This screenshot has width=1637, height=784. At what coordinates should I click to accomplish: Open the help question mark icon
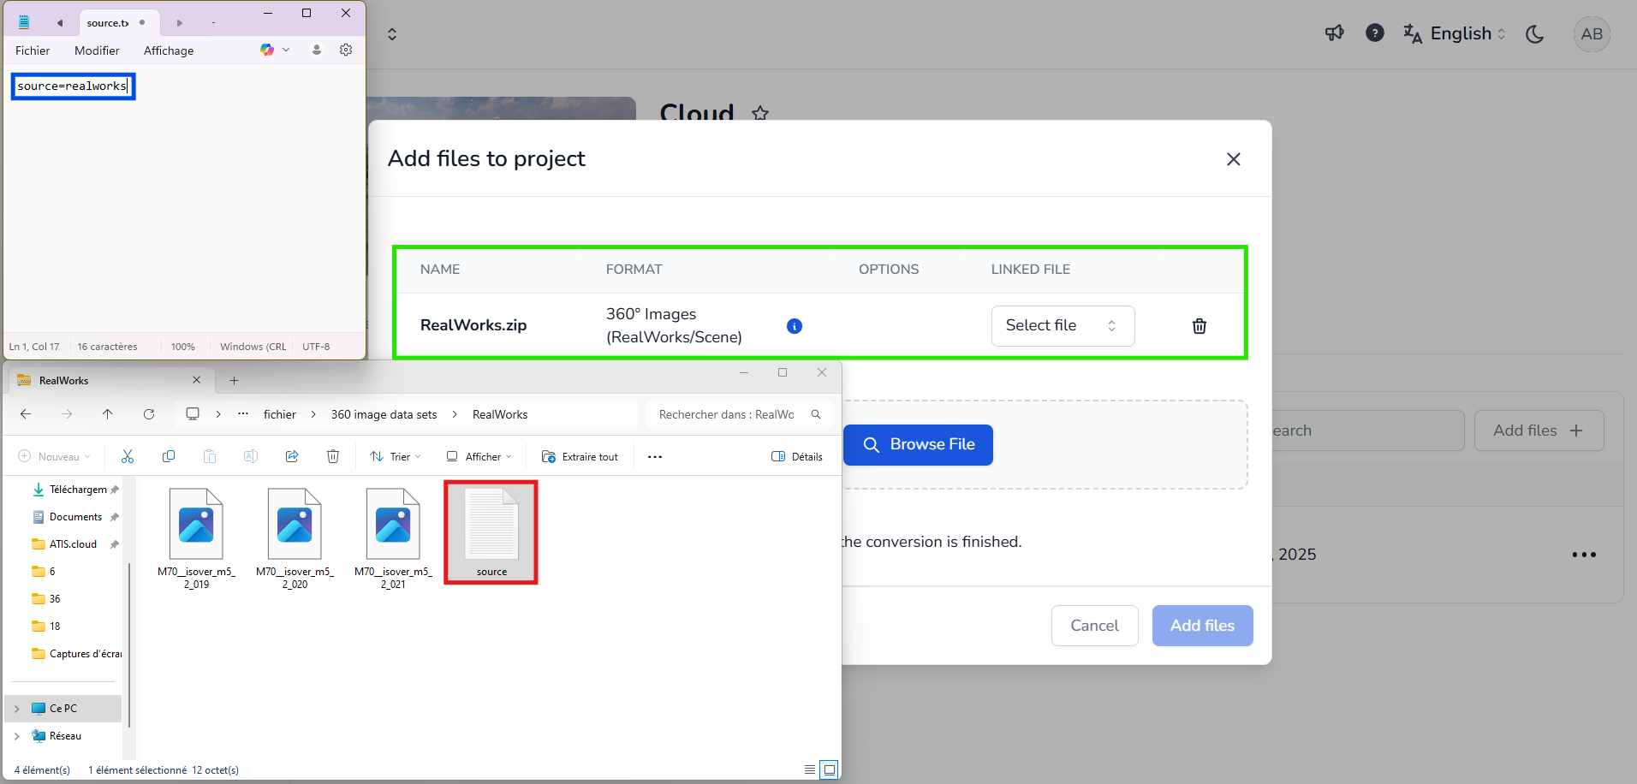tap(1374, 33)
